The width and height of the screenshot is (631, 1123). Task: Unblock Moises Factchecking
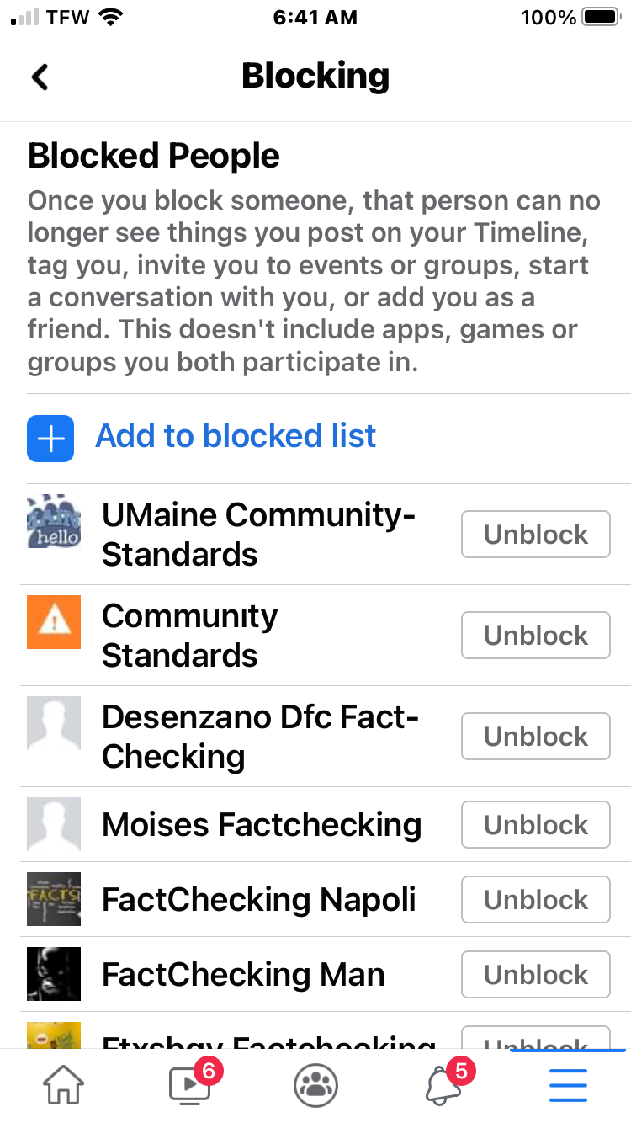(x=536, y=825)
